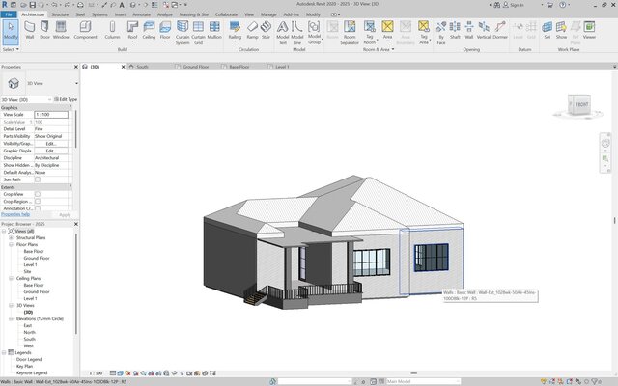Choose the Window tool
The width and height of the screenshot is (618, 386).
[61, 29]
